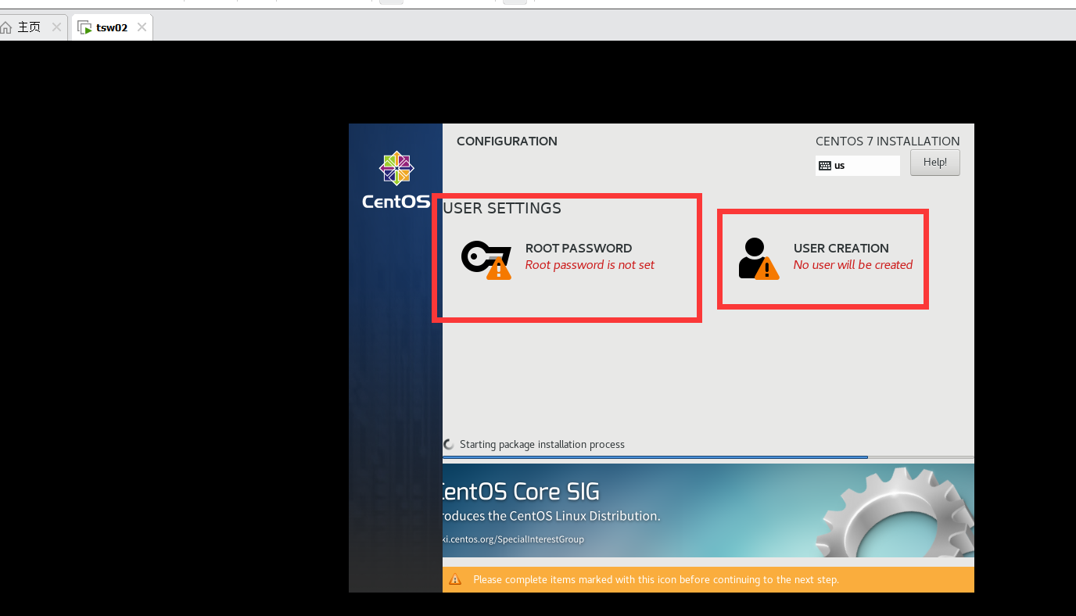1076x616 pixels.
Task: Click the Help! button
Action: [934, 163]
